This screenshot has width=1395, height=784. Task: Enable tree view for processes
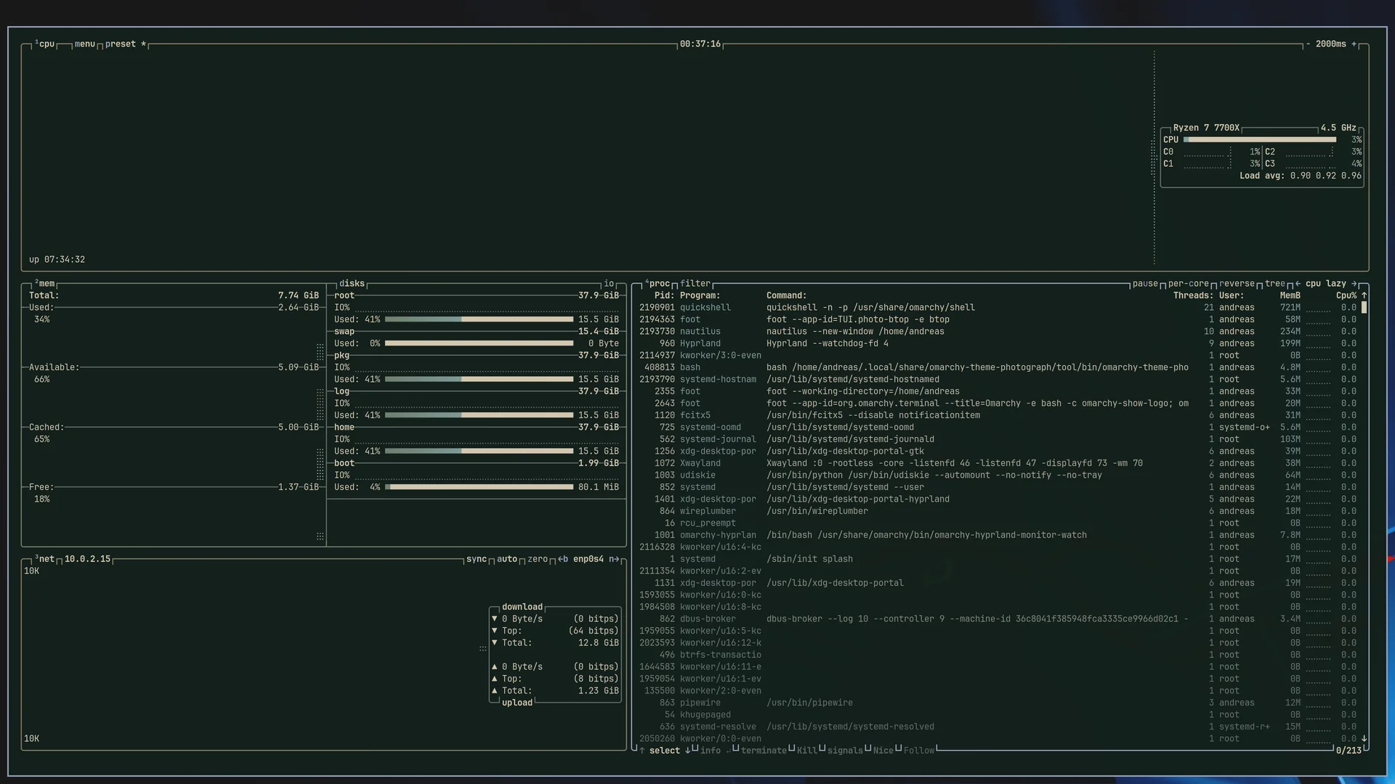tap(1274, 284)
